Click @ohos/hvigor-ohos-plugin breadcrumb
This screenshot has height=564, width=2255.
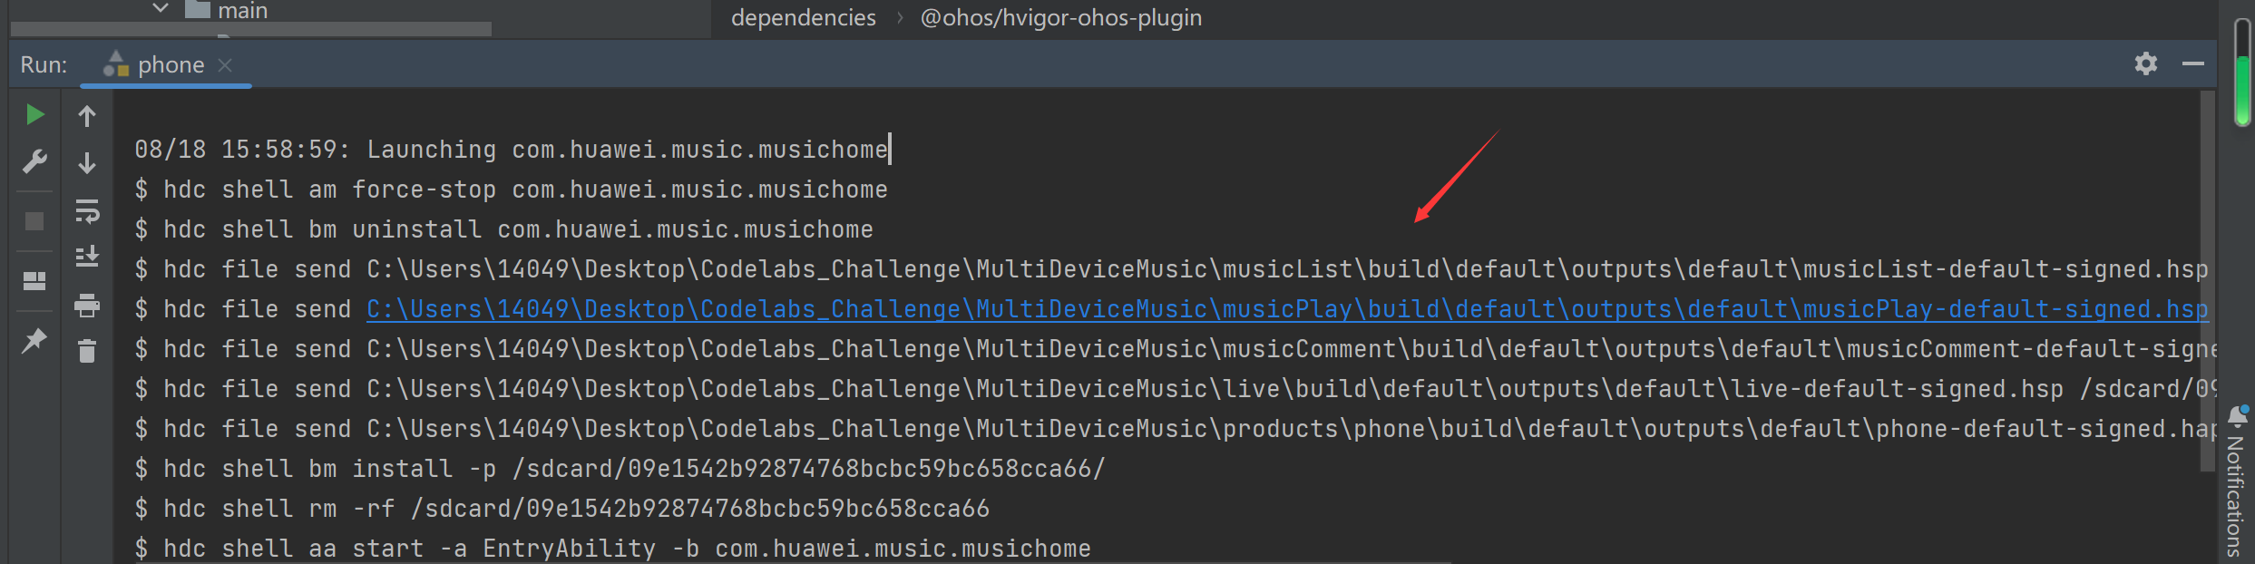point(1061,17)
